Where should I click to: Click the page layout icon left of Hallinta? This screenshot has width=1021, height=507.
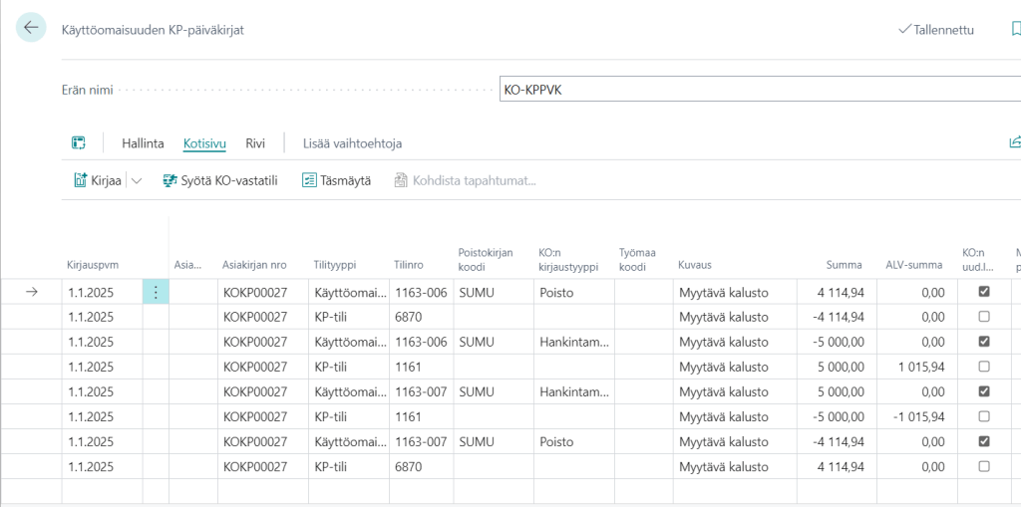(79, 143)
